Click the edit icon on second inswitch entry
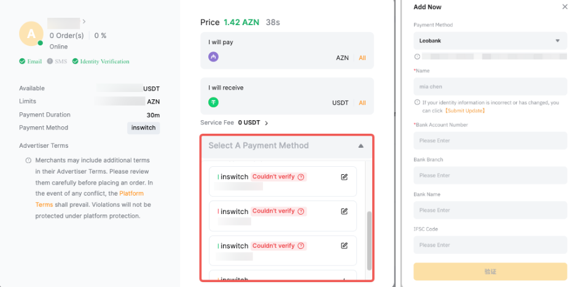 [344, 211]
